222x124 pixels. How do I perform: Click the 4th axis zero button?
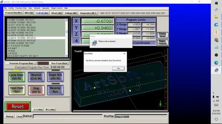tap(76, 41)
